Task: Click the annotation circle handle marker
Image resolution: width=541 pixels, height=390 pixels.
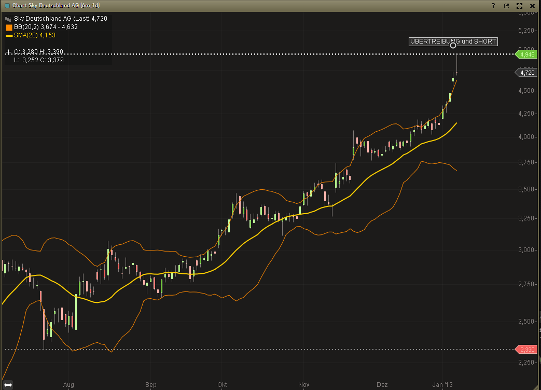Action: pyautogui.click(x=453, y=46)
